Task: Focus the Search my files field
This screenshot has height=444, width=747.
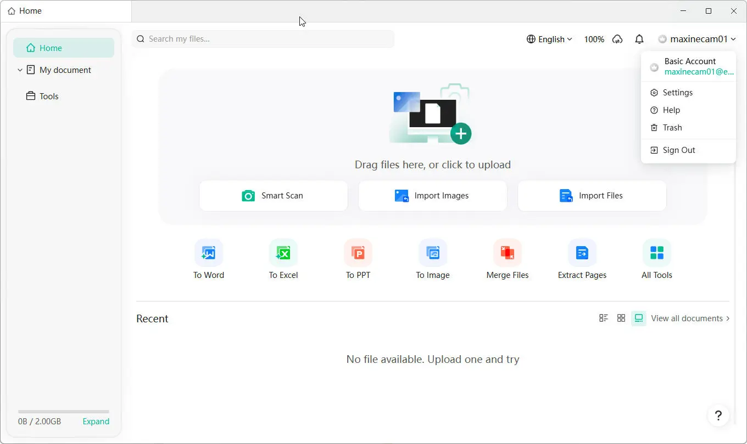Action: click(263, 39)
